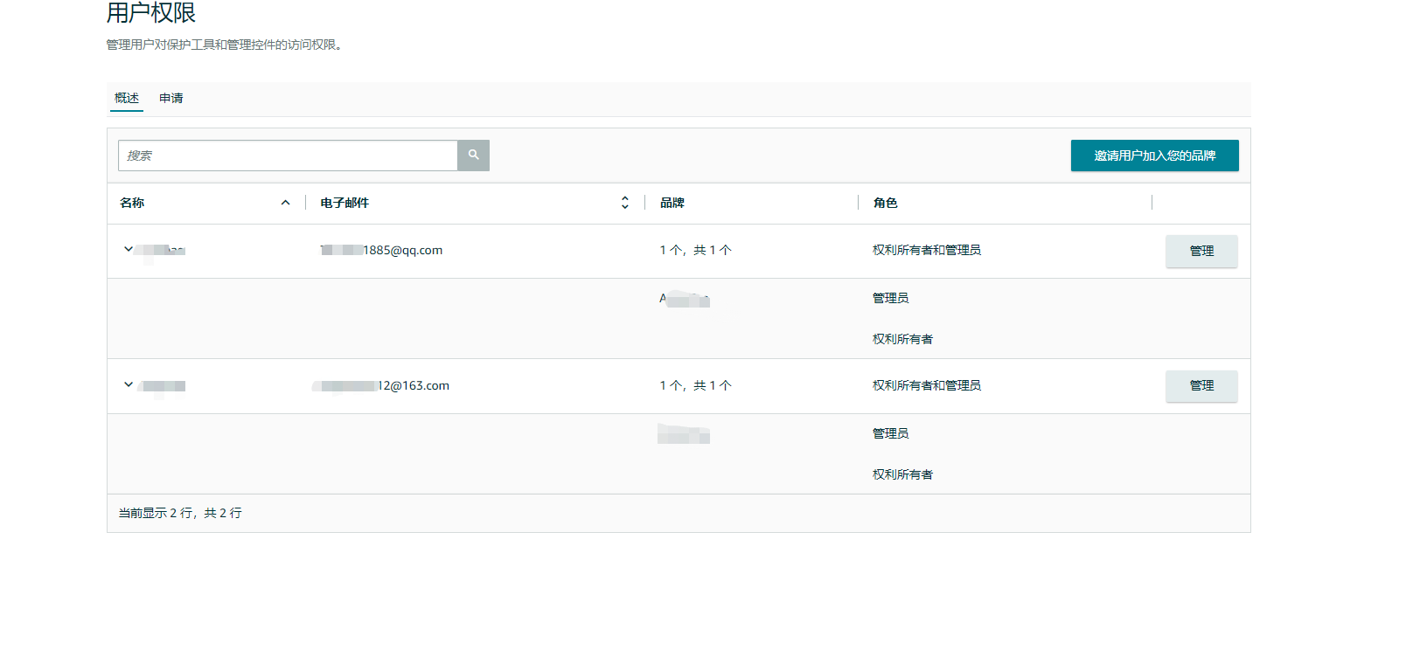Viewport: 1406px width, 657px height.
Task: Click the 角色 column header
Action: tap(885, 203)
